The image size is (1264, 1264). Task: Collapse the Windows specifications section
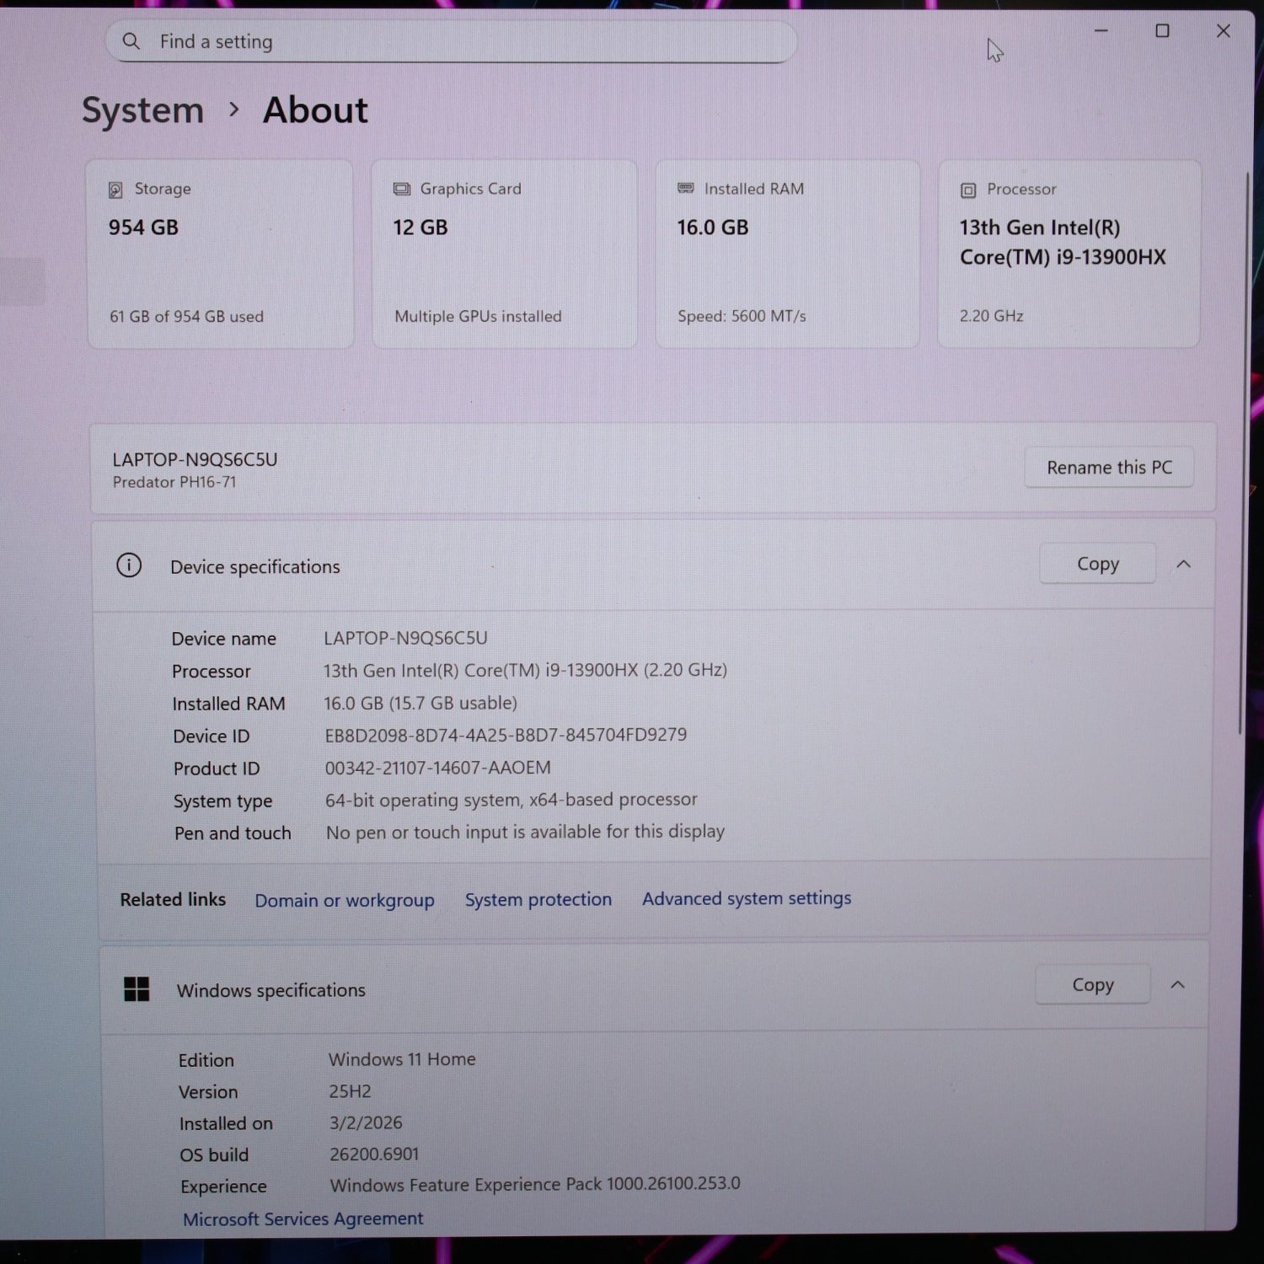[1177, 984]
